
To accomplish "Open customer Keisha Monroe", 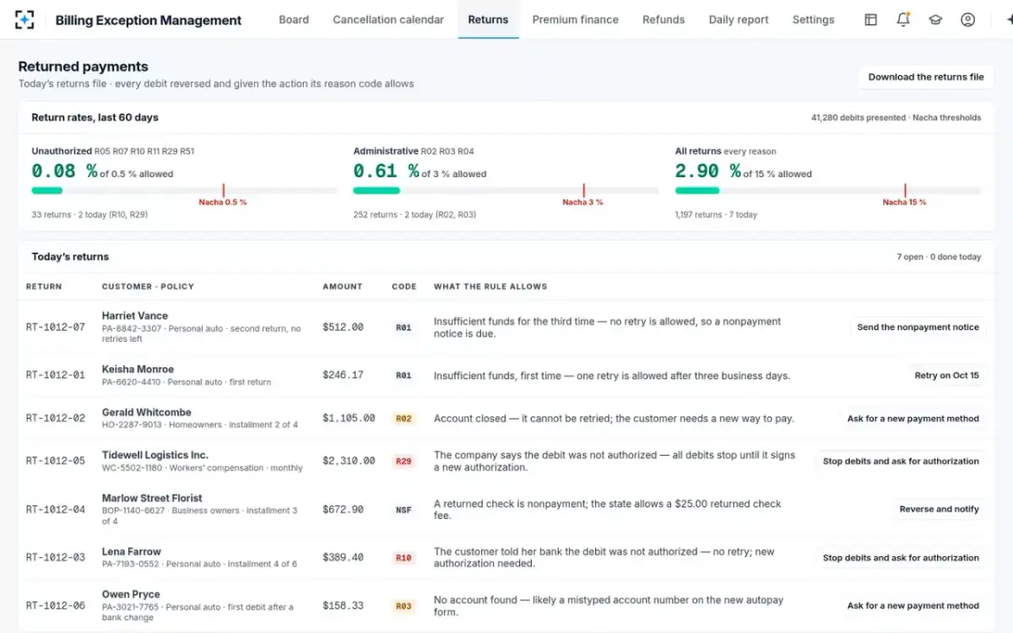I will [x=138, y=370].
